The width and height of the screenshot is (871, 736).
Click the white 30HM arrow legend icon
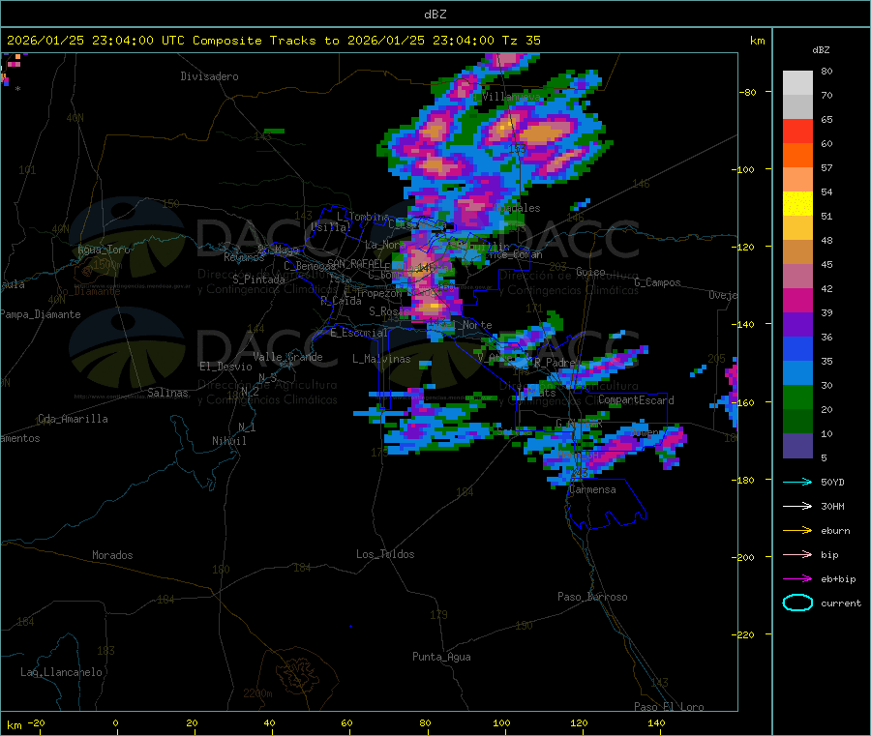[x=797, y=506]
